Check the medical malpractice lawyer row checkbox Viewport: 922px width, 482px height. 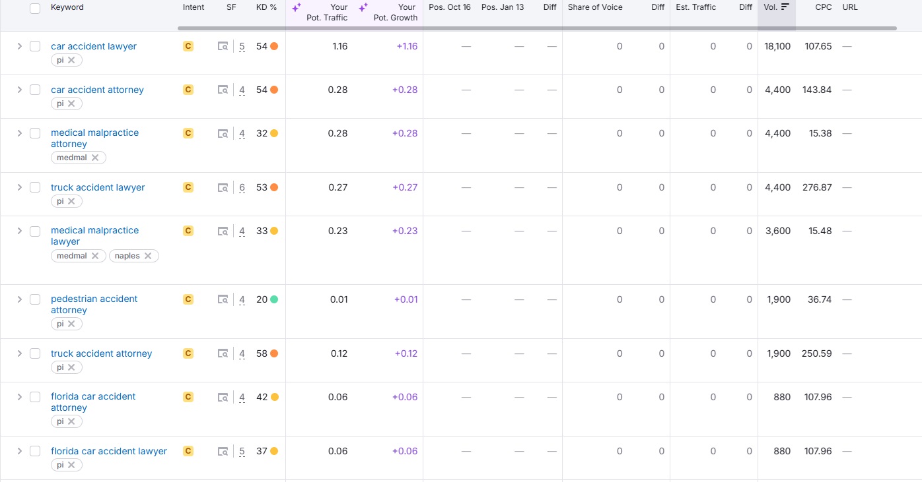tap(35, 231)
